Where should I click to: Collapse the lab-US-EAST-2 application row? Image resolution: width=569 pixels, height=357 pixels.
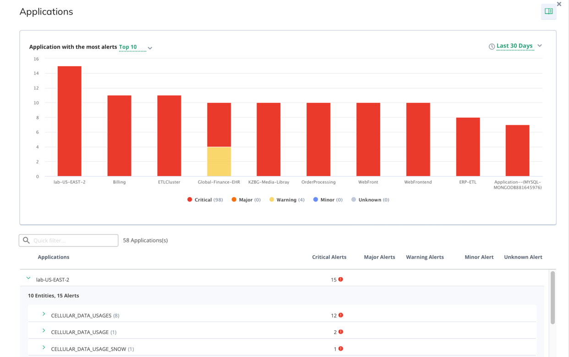pyautogui.click(x=28, y=279)
